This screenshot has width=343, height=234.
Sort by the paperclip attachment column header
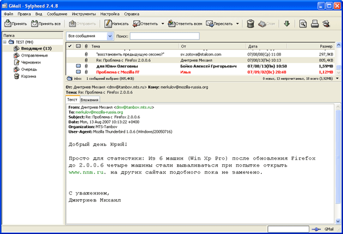click(86, 46)
